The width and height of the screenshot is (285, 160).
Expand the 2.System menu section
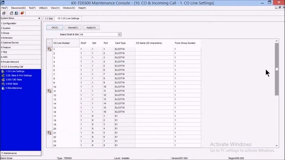point(20,28)
